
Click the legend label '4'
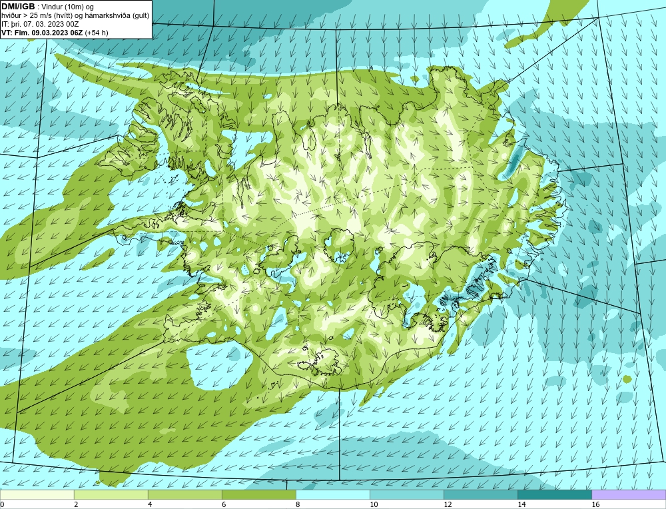pos(150,504)
